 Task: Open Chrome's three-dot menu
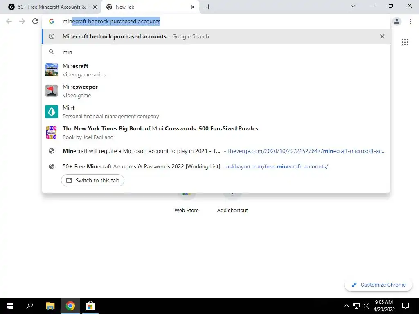410,21
